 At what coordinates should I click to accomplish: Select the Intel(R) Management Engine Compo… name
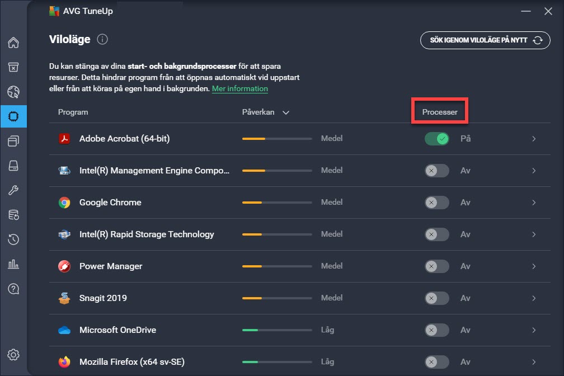coord(154,171)
